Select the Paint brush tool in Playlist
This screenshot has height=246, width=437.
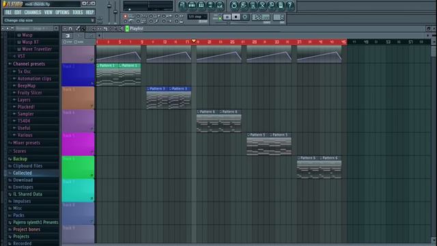[x=83, y=29]
